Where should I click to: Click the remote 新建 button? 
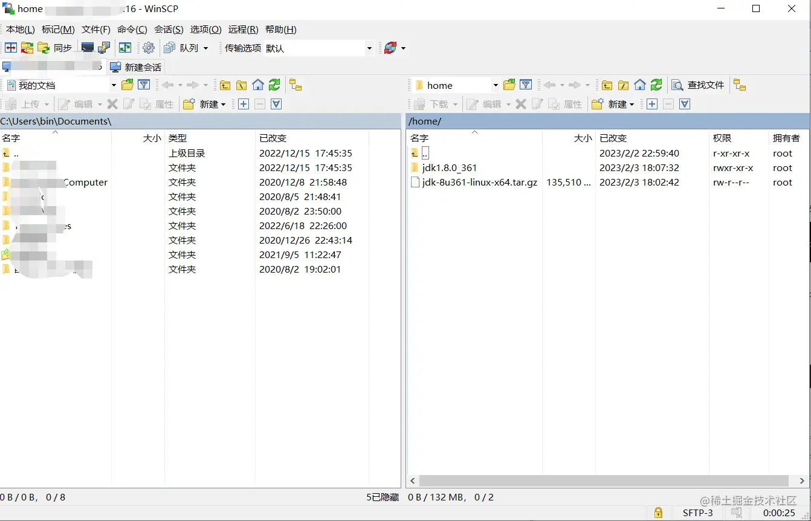609,104
